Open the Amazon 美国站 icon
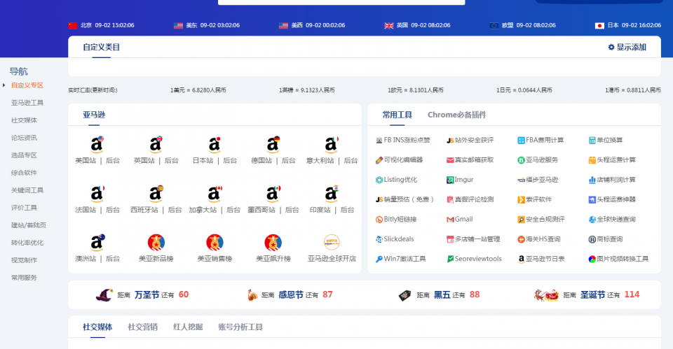Screen dimensions: 673x349 pyautogui.click(x=97, y=144)
